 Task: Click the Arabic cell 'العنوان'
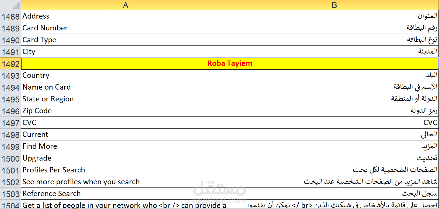tap(334, 16)
